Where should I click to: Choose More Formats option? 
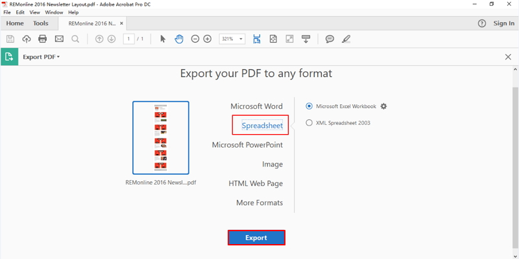[259, 203]
